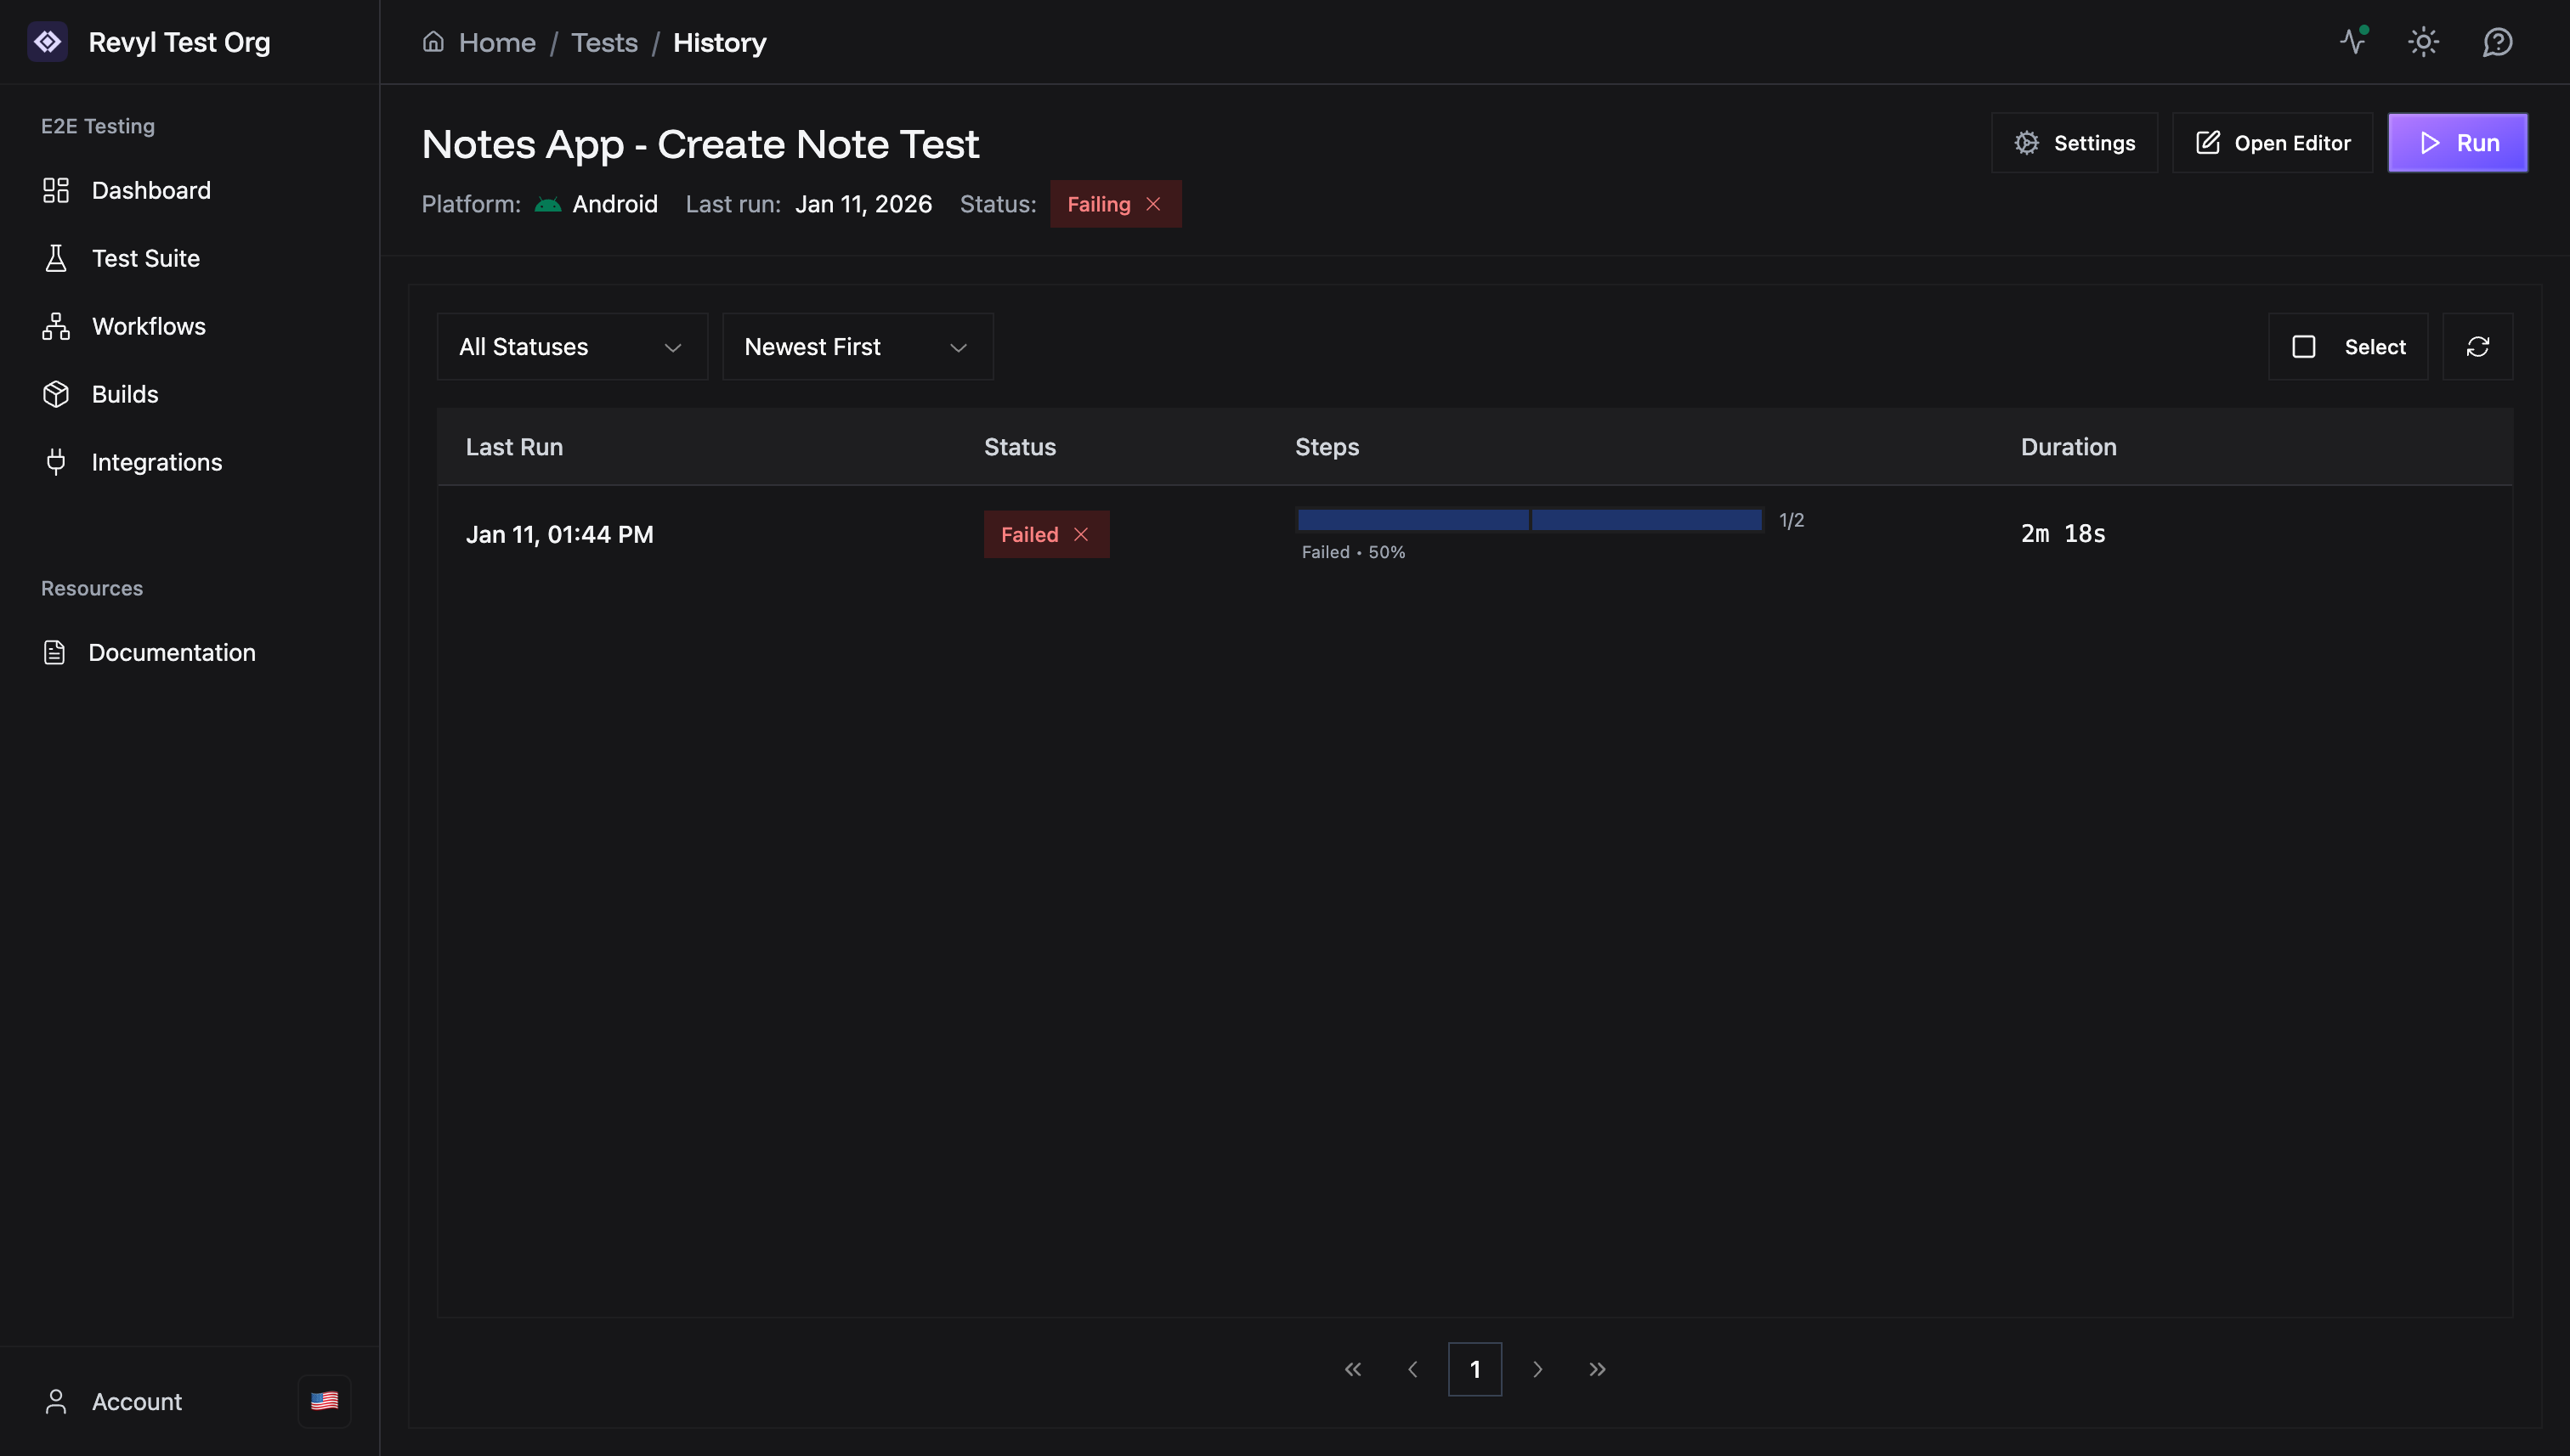The width and height of the screenshot is (2570, 1456).
Task: Go to first page with double chevron
Action: [1352, 1369]
